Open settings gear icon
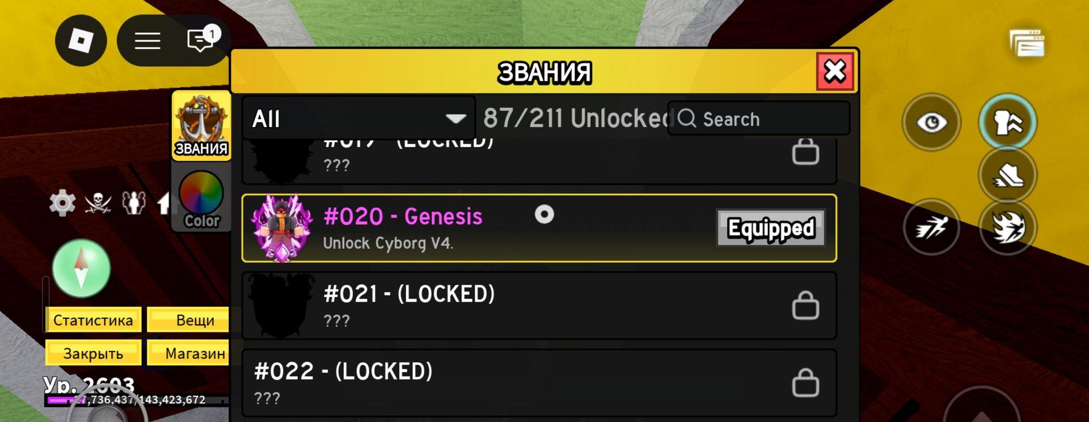The width and height of the screenshot is (1089, 422). coord(62,203)
